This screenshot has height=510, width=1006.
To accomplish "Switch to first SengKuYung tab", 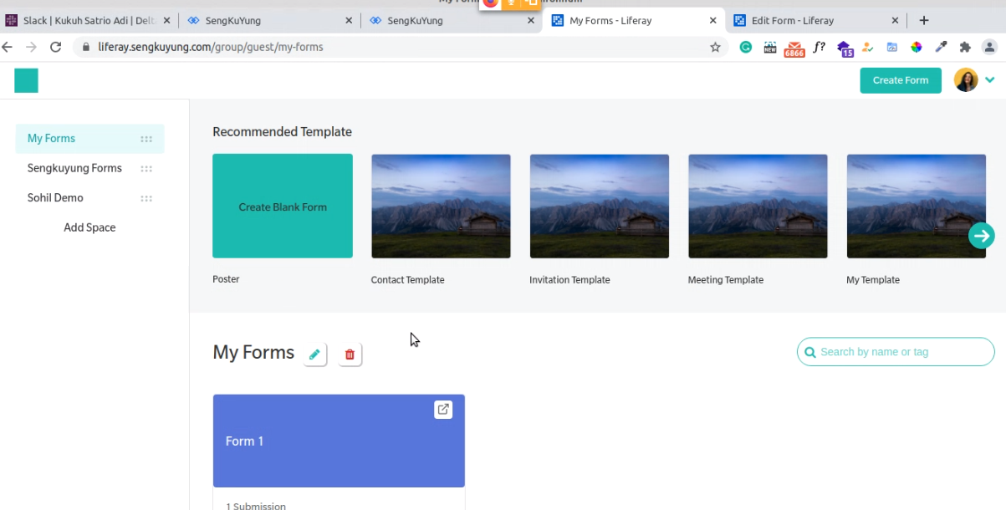I will pos(269,20).
